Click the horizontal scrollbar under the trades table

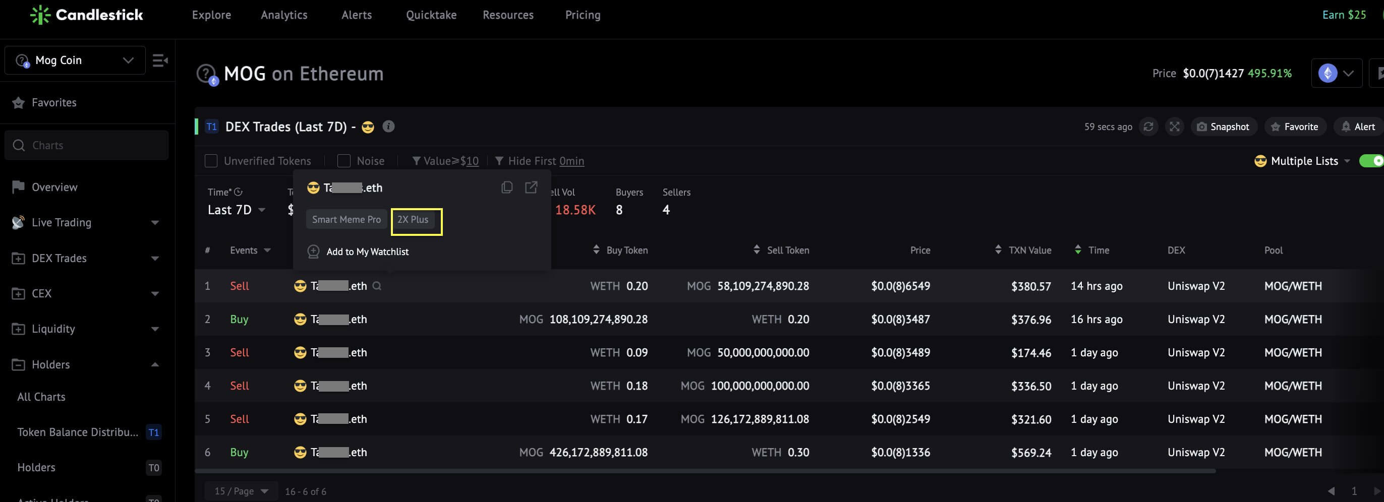pyautogui.click(x=705, y=471)
